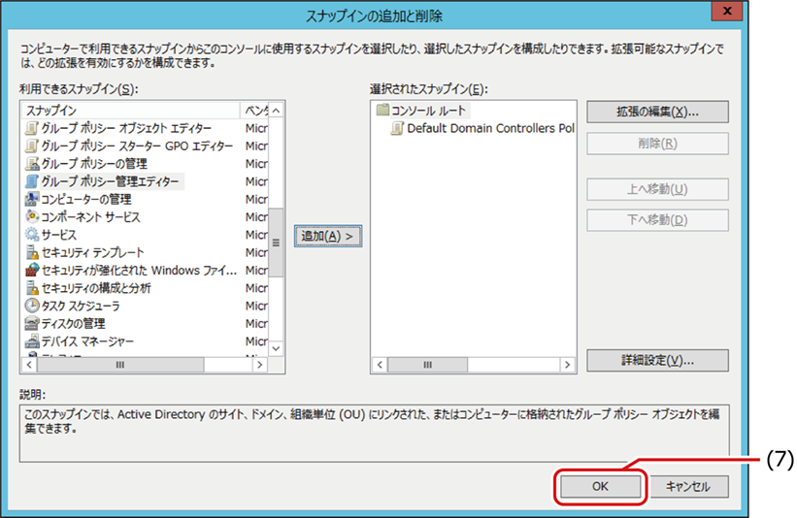The image size is (797, 518).
Task: Click horizontal scrollbar thumb in selected snap-ins
Action: 427,365
